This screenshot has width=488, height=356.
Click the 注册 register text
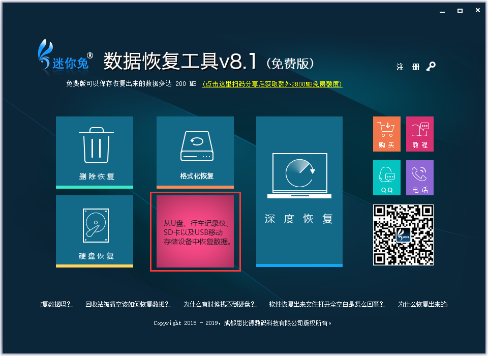tap(408, 67)
